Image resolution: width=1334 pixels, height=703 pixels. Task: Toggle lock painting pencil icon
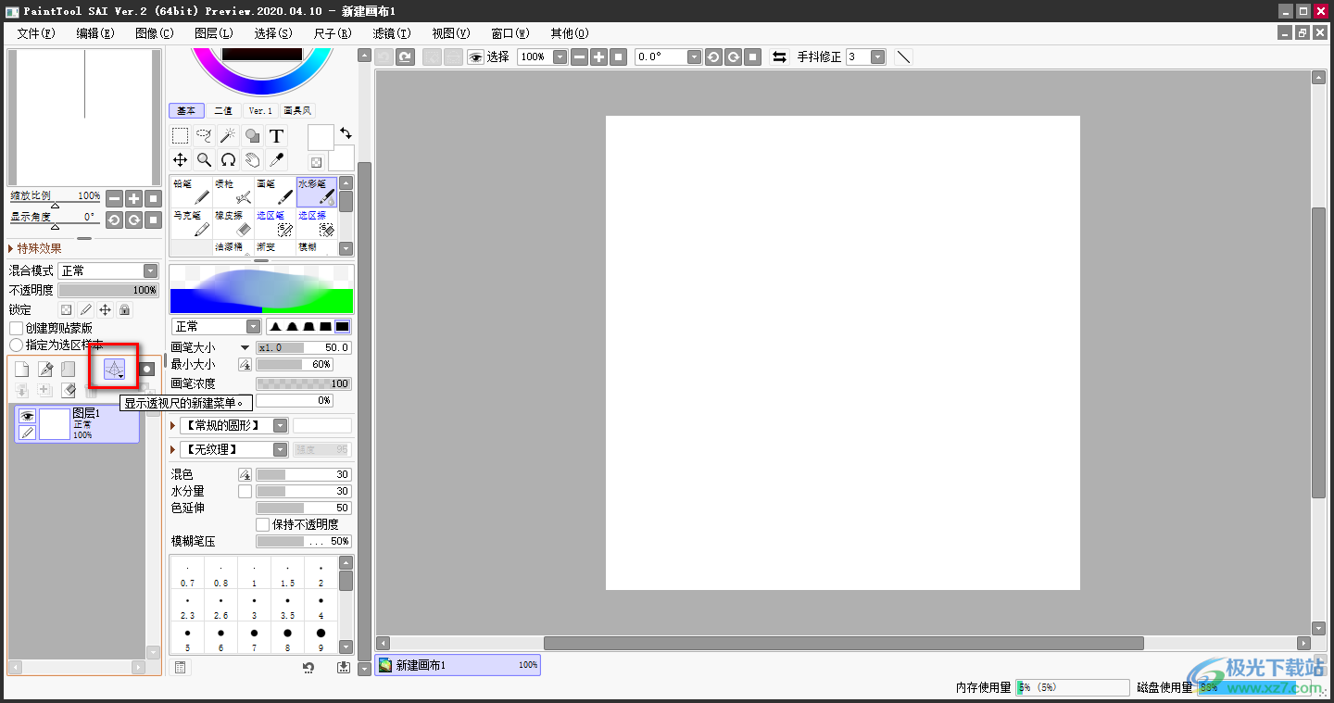[x=85, y=310]
